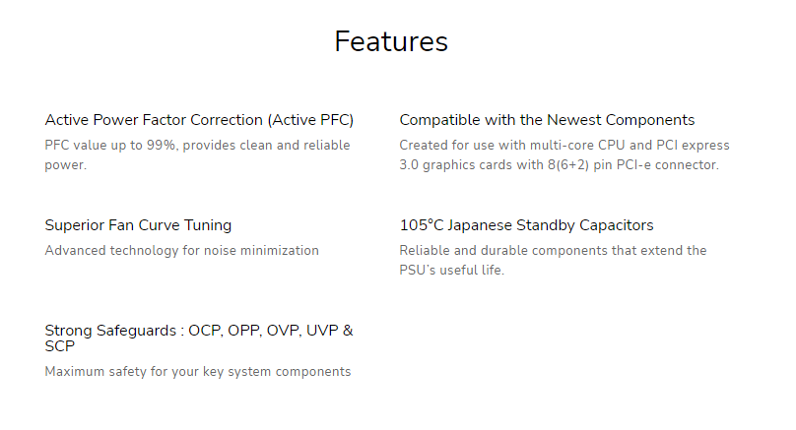The image size is (796, 430).
Task: Select the Superior Fan Curve Tuning title
Action: (x=138, y=225)
